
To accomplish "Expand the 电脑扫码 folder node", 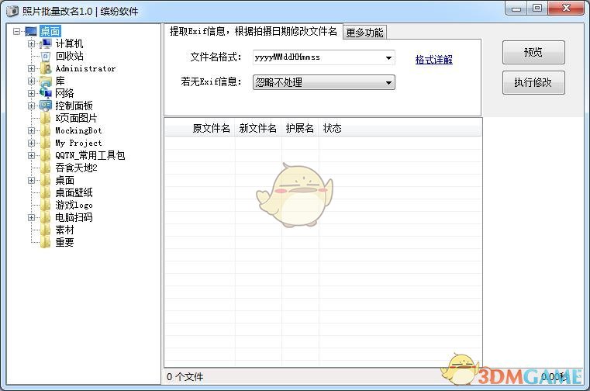I will 31,218.
